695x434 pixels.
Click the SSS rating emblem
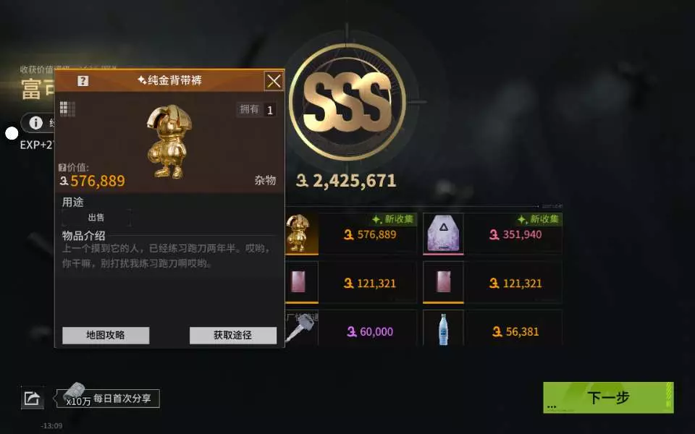pyautogui.click(x=347, y=102)
